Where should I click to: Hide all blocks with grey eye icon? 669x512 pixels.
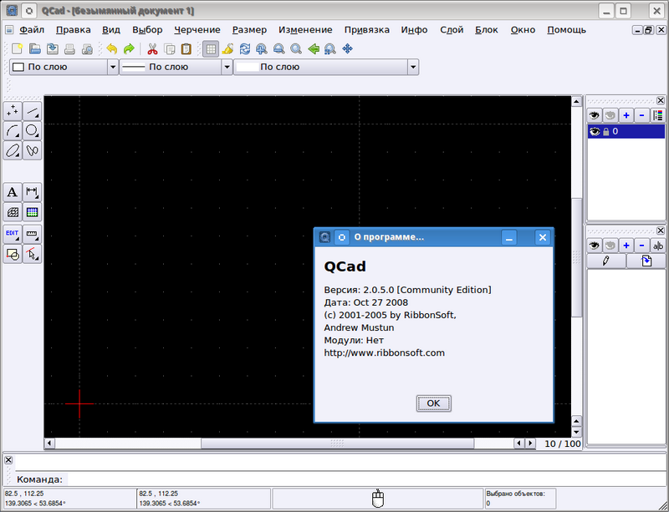tap(610, 246)
